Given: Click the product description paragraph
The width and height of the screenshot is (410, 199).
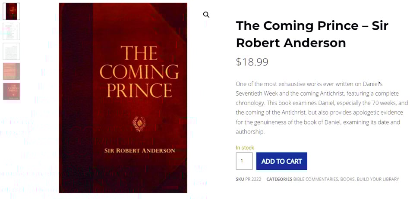Looking at the screenshot, I should pos(322,108).
